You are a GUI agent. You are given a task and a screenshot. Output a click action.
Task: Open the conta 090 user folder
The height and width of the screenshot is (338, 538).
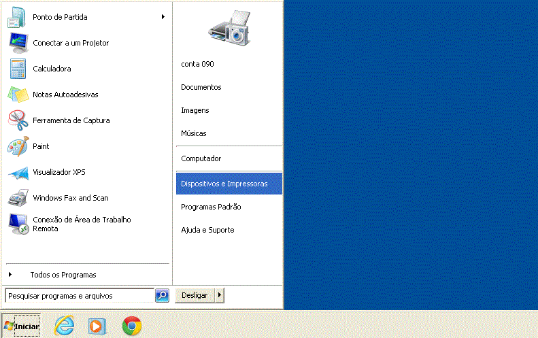pyautogui.click(x=197, y=64)
